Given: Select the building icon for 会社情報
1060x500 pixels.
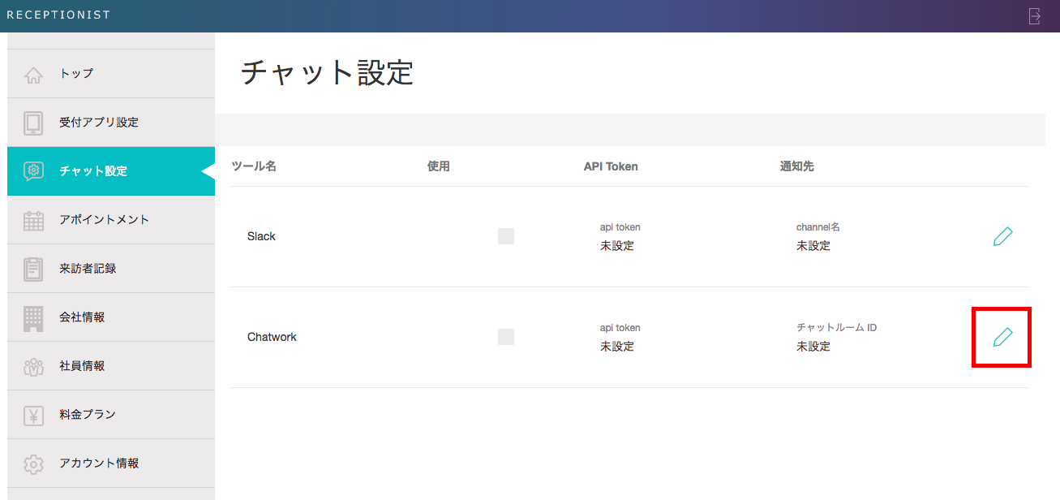Looking at the screenshot, I should pos(33,317).
